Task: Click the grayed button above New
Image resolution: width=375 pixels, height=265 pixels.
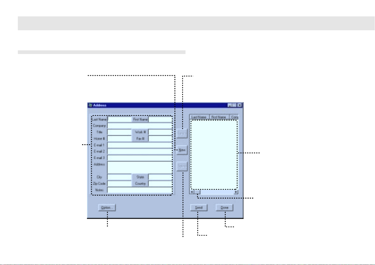Action: coord(182,133)
